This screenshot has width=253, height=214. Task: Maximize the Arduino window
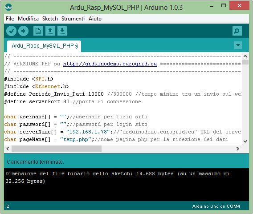224,6
